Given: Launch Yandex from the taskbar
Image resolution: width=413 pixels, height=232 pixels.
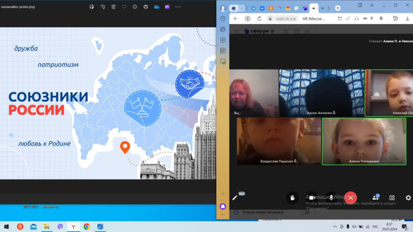Looking at the screenshot, I should 20,227.
